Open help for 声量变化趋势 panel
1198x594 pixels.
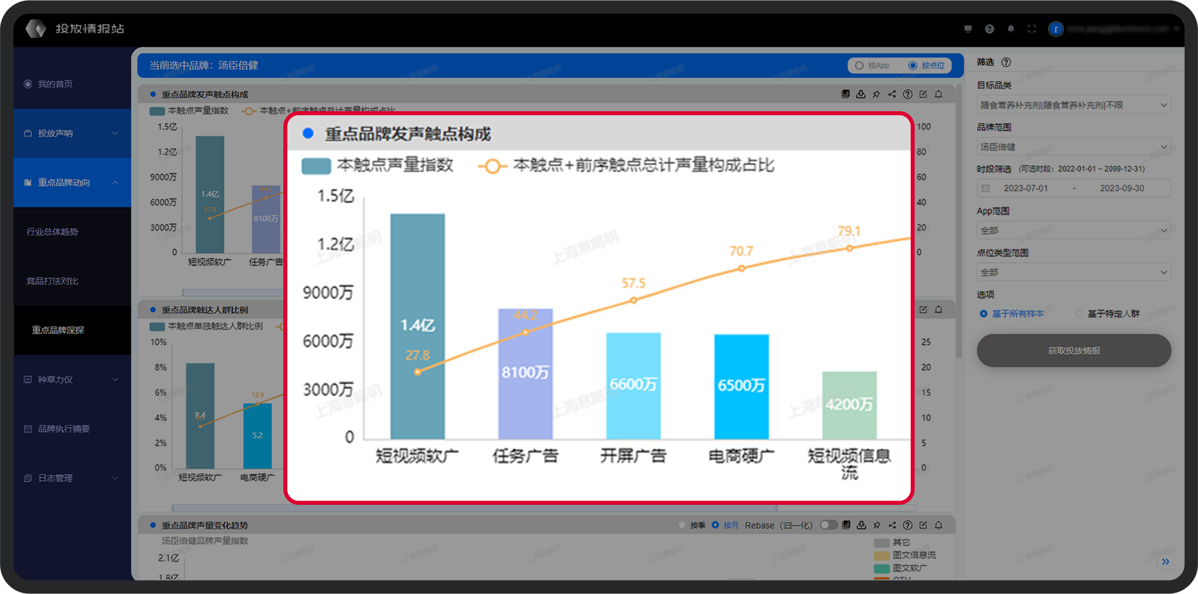907,525
